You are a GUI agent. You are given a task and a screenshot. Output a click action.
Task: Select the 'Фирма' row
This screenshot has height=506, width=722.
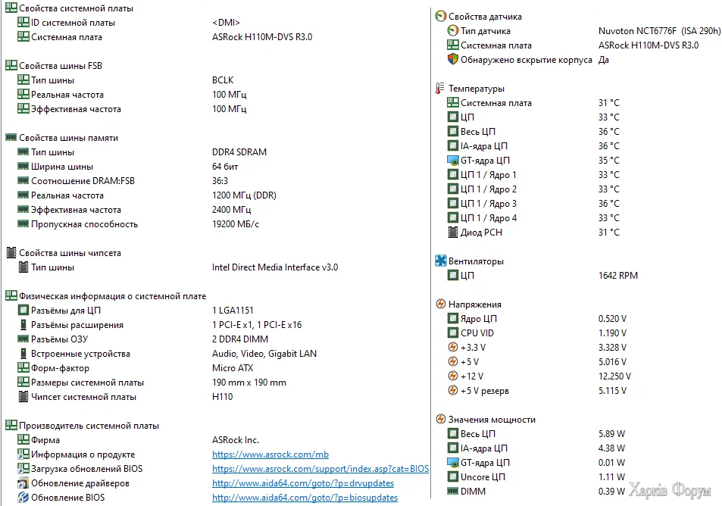click(x=138, y=439)
